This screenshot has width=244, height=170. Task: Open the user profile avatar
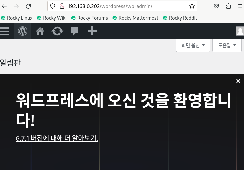[240, 31]
